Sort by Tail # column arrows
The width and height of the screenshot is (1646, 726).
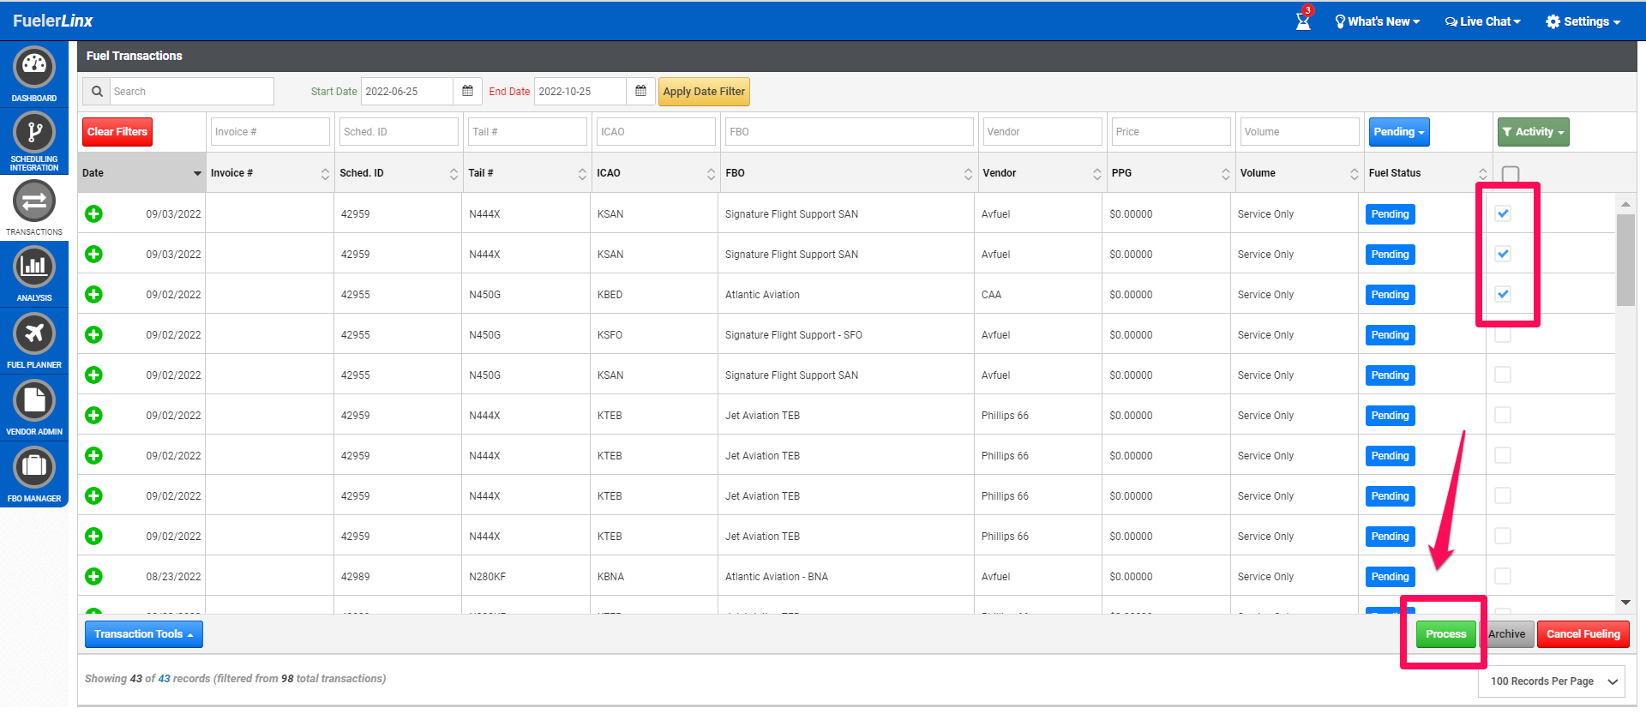[582, 173]
